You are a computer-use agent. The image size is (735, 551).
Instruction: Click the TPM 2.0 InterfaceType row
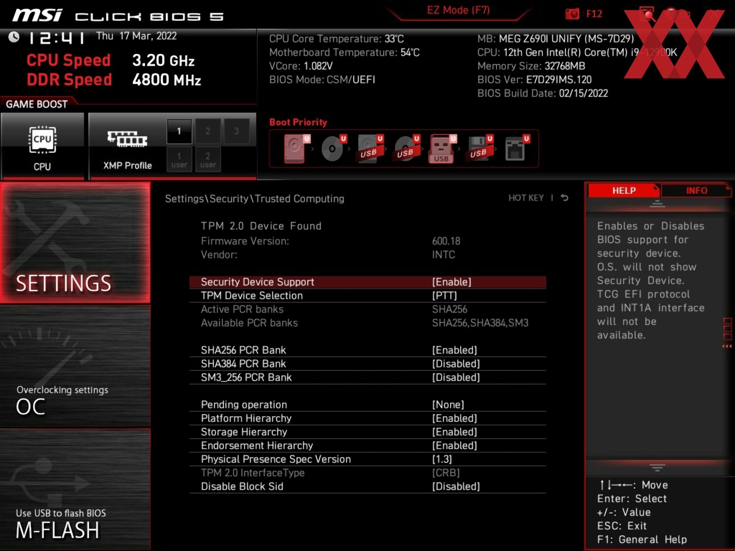(x=367, y=473)
